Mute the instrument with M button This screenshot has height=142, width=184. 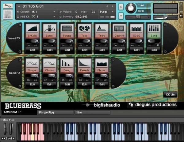pyautogui.click(x=121, y=16)
